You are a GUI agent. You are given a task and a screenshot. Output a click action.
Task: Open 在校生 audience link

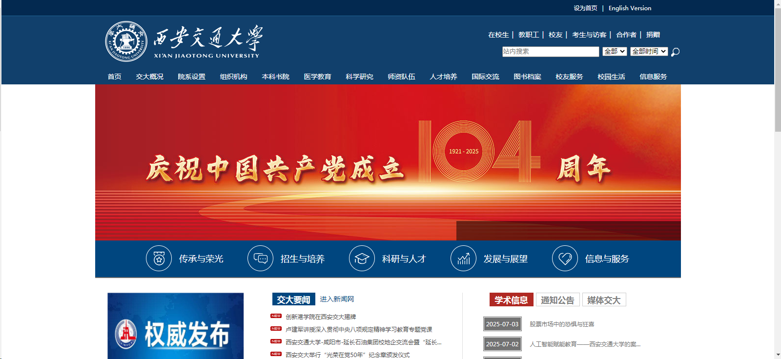(498, 35)
